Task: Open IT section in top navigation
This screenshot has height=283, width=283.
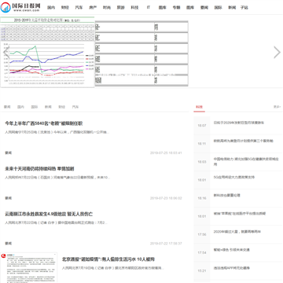Action: pos(149,8)
